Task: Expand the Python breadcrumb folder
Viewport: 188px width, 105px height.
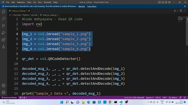Action: 26,15
